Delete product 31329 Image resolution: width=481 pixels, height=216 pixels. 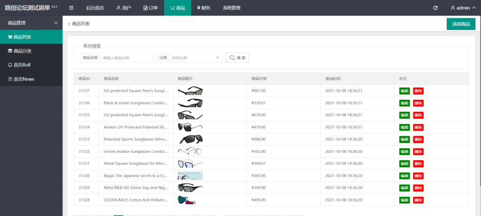418,188
